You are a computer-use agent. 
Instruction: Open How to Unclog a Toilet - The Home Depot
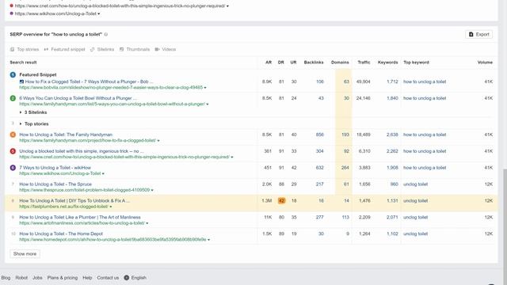61,234
